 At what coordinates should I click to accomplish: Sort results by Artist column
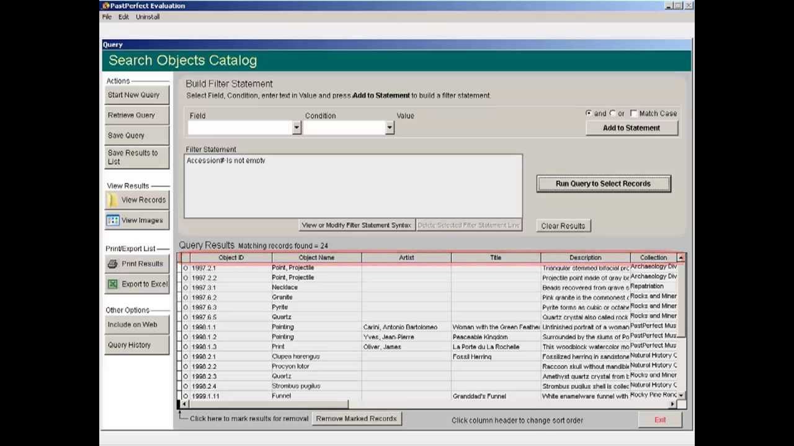pos(406,258)
